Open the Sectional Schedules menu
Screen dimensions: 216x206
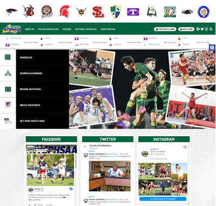tap(86, 29)
